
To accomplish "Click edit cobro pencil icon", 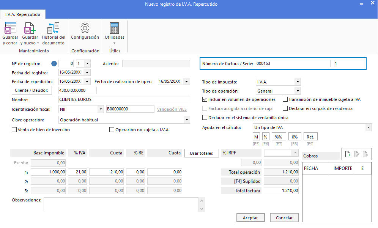I will (356, 154).
